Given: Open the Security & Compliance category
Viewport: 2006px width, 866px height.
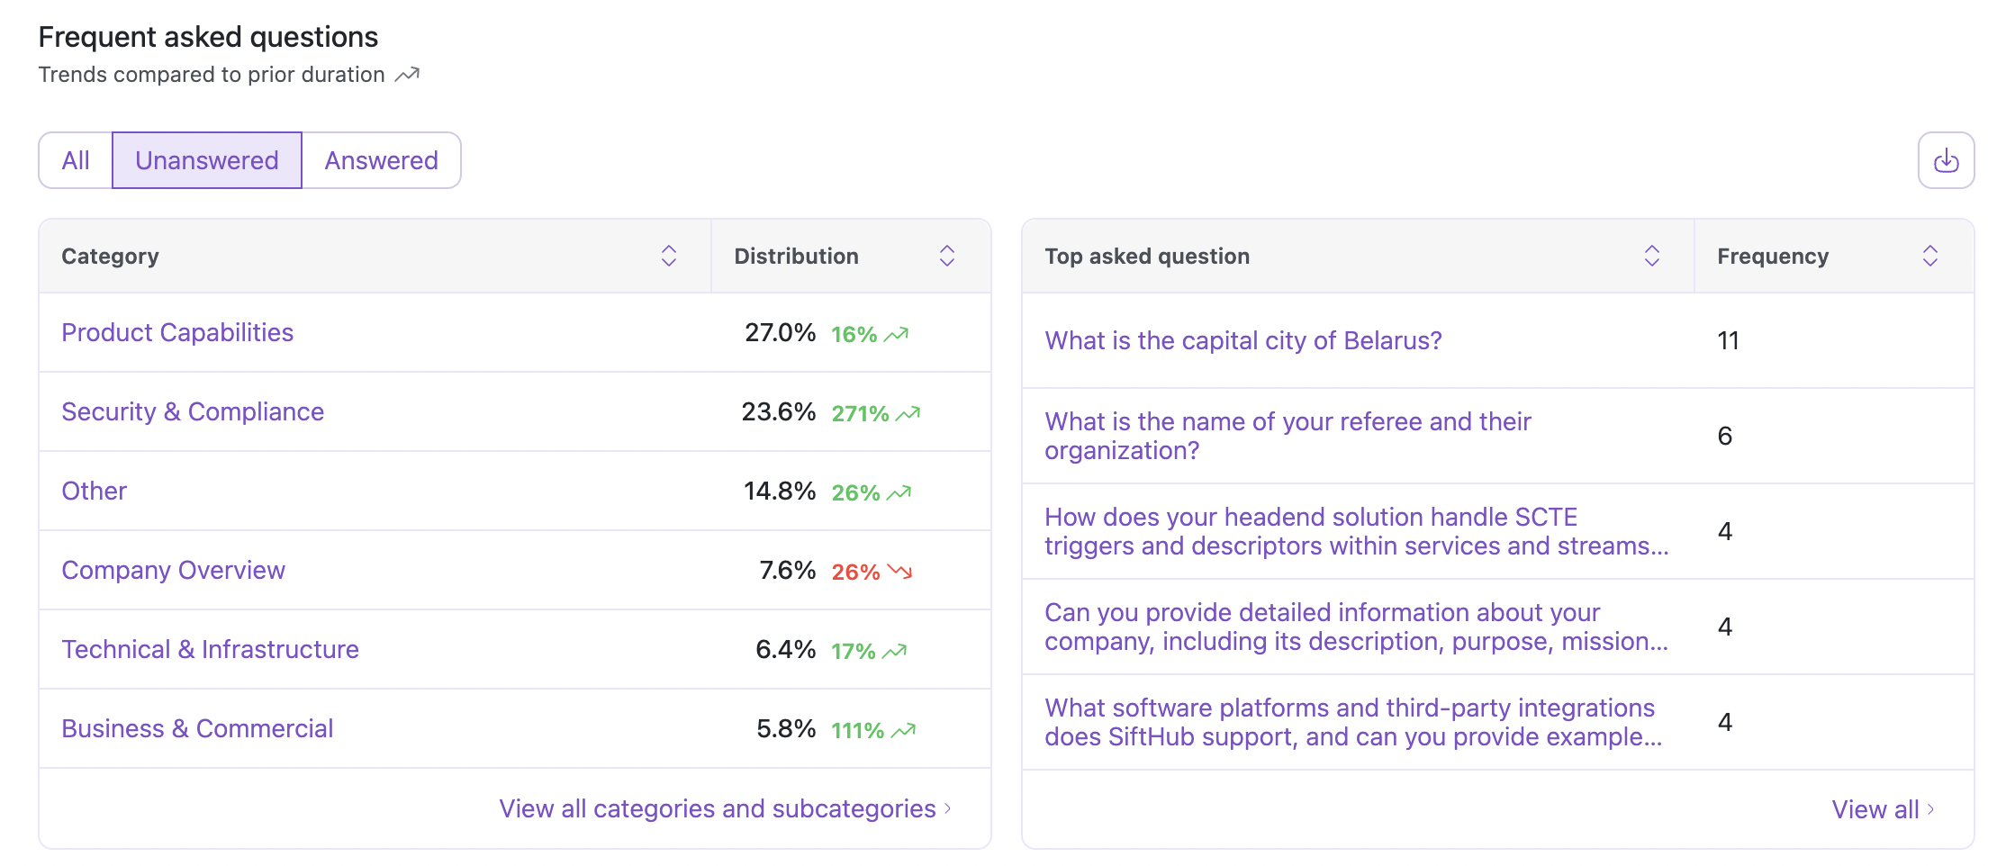Looking at the screenshot, I should pos(193,412).
